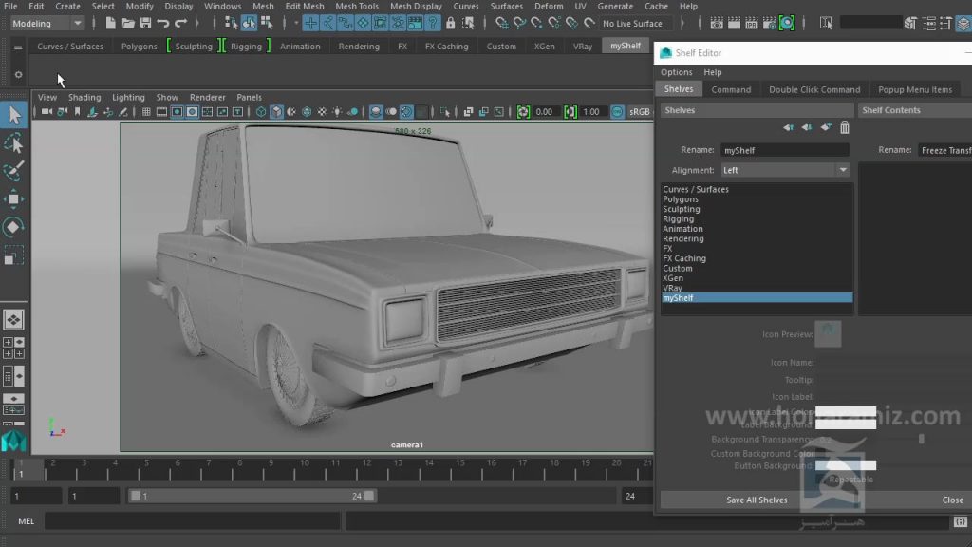
Task: Click the help question mark snap icon
Action: coord(433,24)
